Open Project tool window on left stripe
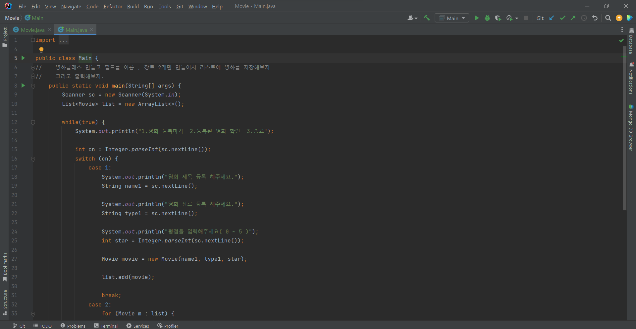This screenshot has width=636, height=329. (5, 37)
